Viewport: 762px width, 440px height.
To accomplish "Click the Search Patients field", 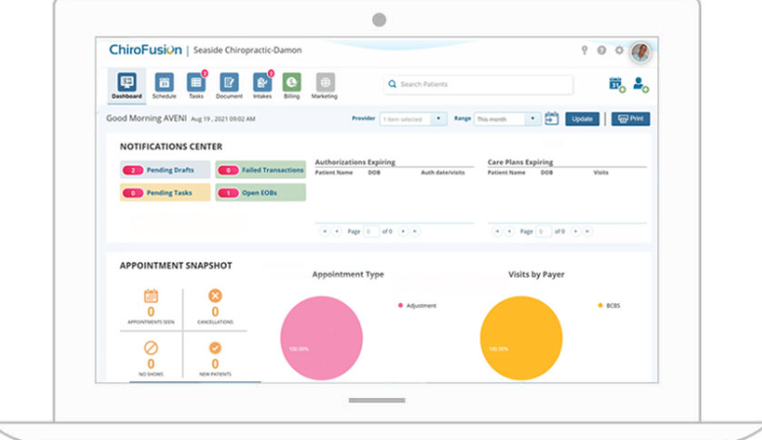I will (x=478, y=84).
